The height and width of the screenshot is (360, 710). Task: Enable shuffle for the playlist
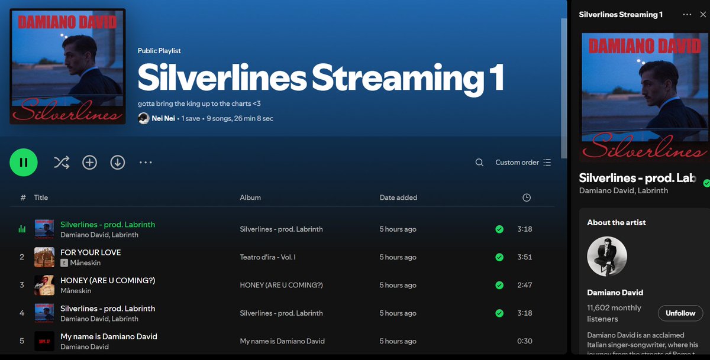coord(62,162)
